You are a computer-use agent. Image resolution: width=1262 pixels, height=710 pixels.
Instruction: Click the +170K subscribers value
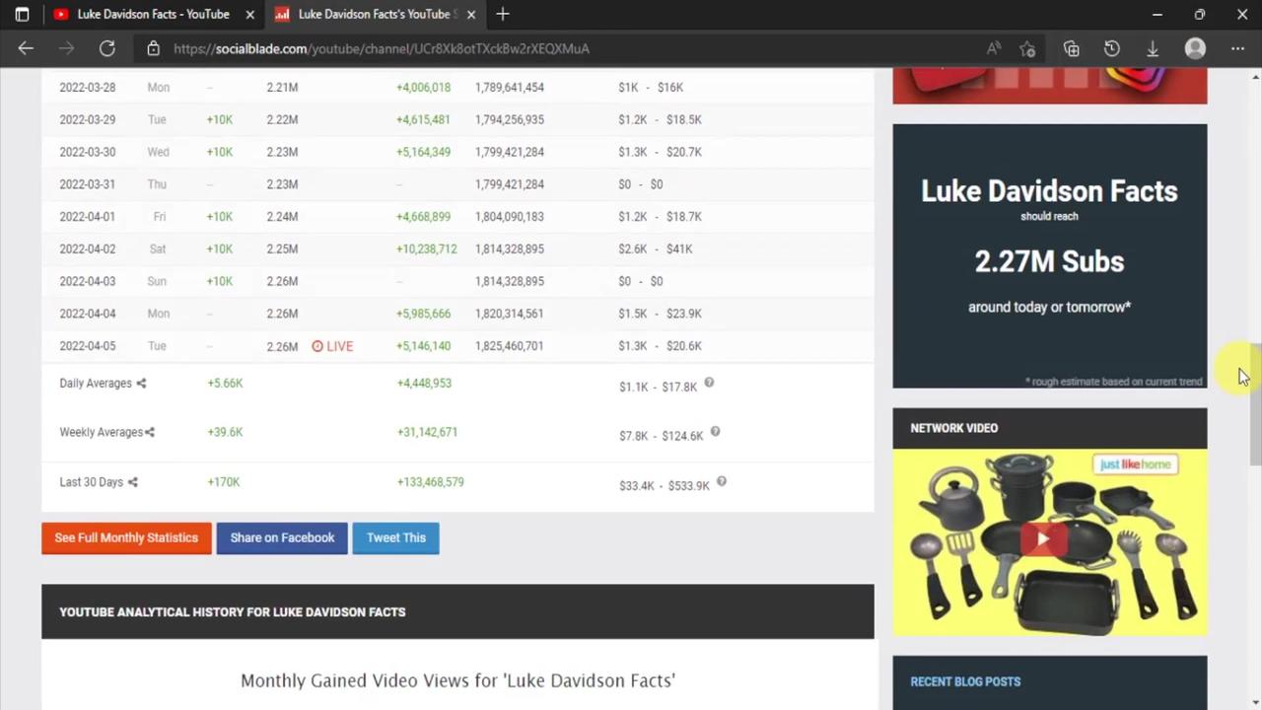point(223,482)
